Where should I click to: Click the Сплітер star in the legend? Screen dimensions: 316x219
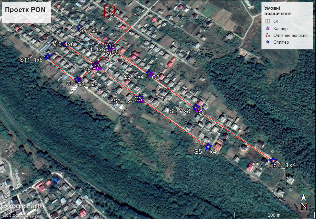click(268, 42)
